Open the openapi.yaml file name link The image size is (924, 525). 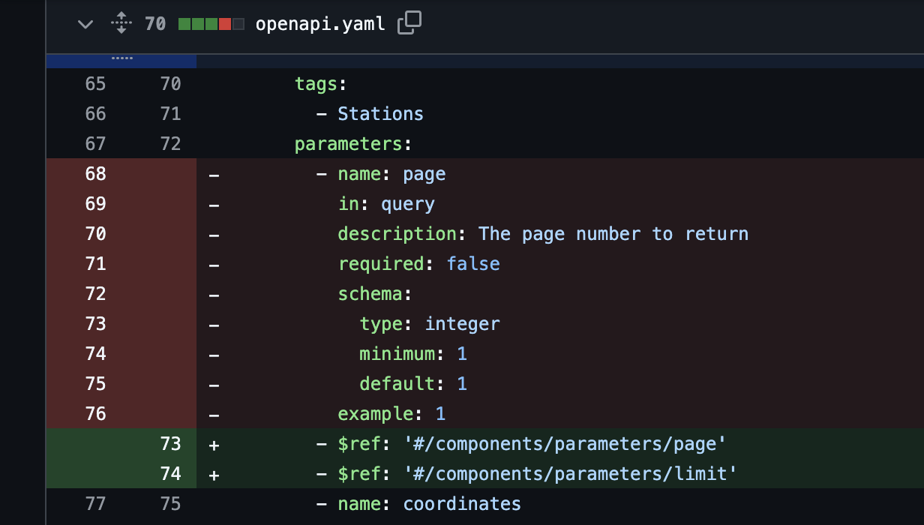[x=320, y=24]
